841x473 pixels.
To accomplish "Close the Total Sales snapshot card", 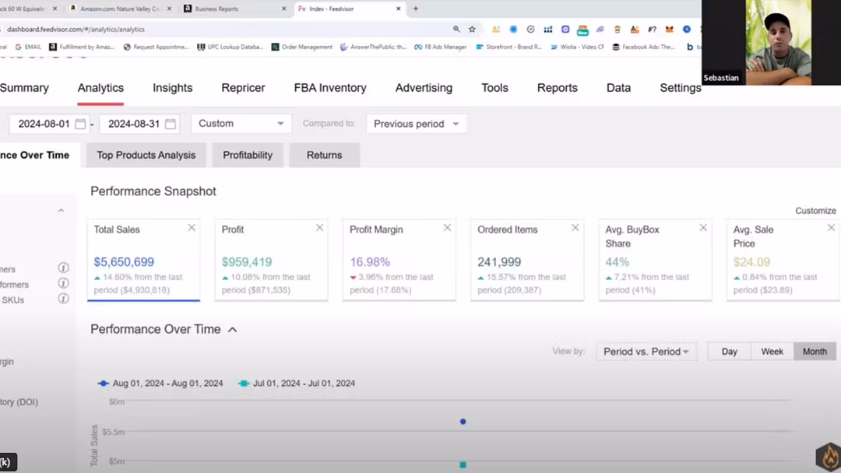I will [x=192, y=228].
